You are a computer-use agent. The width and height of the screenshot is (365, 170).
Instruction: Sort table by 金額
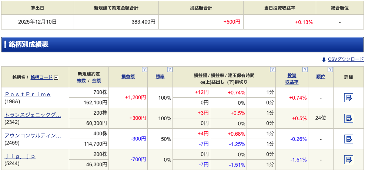(x=96, y=81)
